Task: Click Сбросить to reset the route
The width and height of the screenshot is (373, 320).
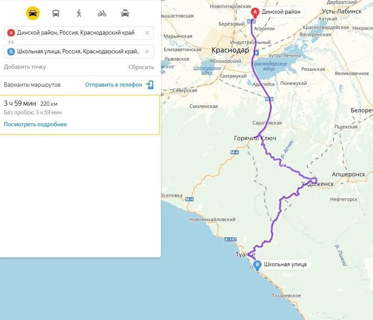Action: pyautogui.click(x=141, y=67)
